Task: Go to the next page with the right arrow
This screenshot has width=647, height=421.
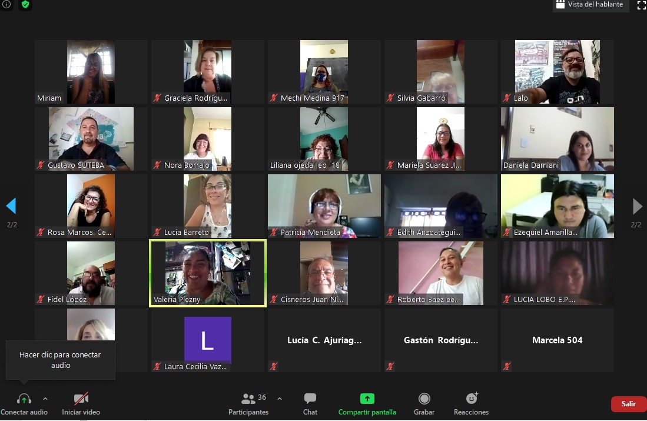Action: tap(637, 206)
